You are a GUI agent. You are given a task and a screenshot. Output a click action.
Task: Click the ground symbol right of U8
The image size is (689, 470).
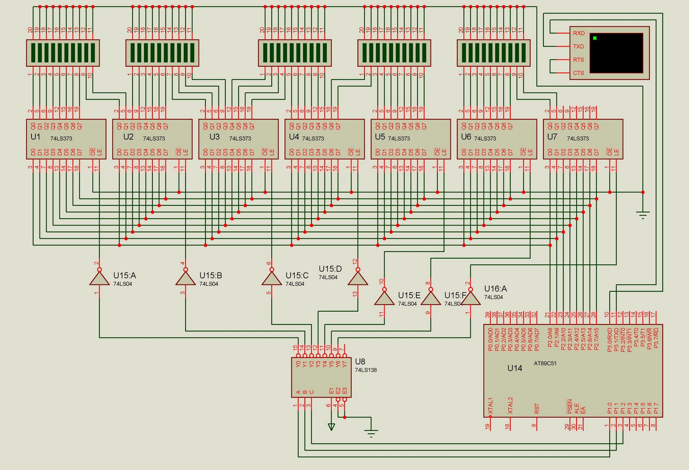click(x=371, y=433)
